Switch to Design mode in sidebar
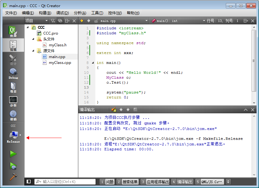Viewport: 259px width, 188px height. point(13,60)
